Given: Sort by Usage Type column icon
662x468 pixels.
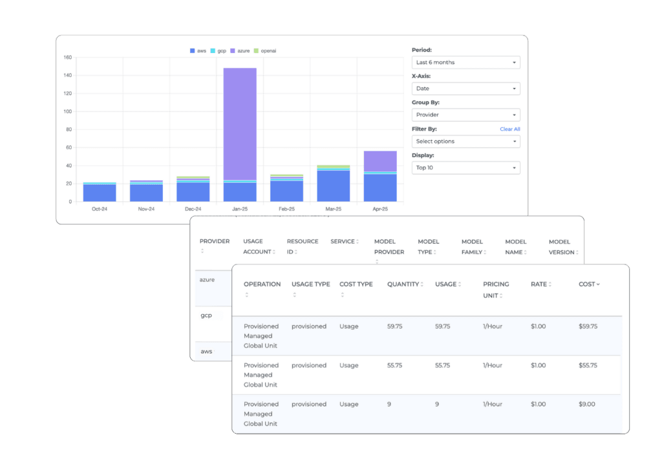Looking at the screenshot, I should click(x=294, y=295).
